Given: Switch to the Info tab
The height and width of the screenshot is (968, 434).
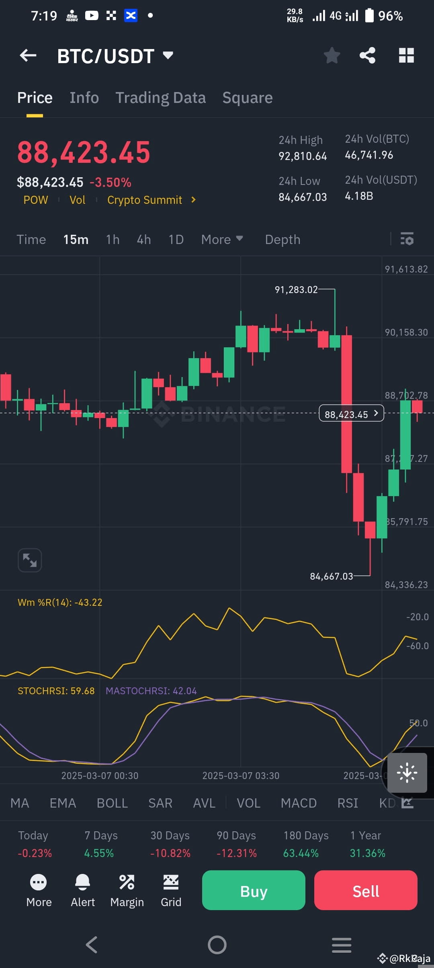Looking at the screenshot, I should [84, 98].
